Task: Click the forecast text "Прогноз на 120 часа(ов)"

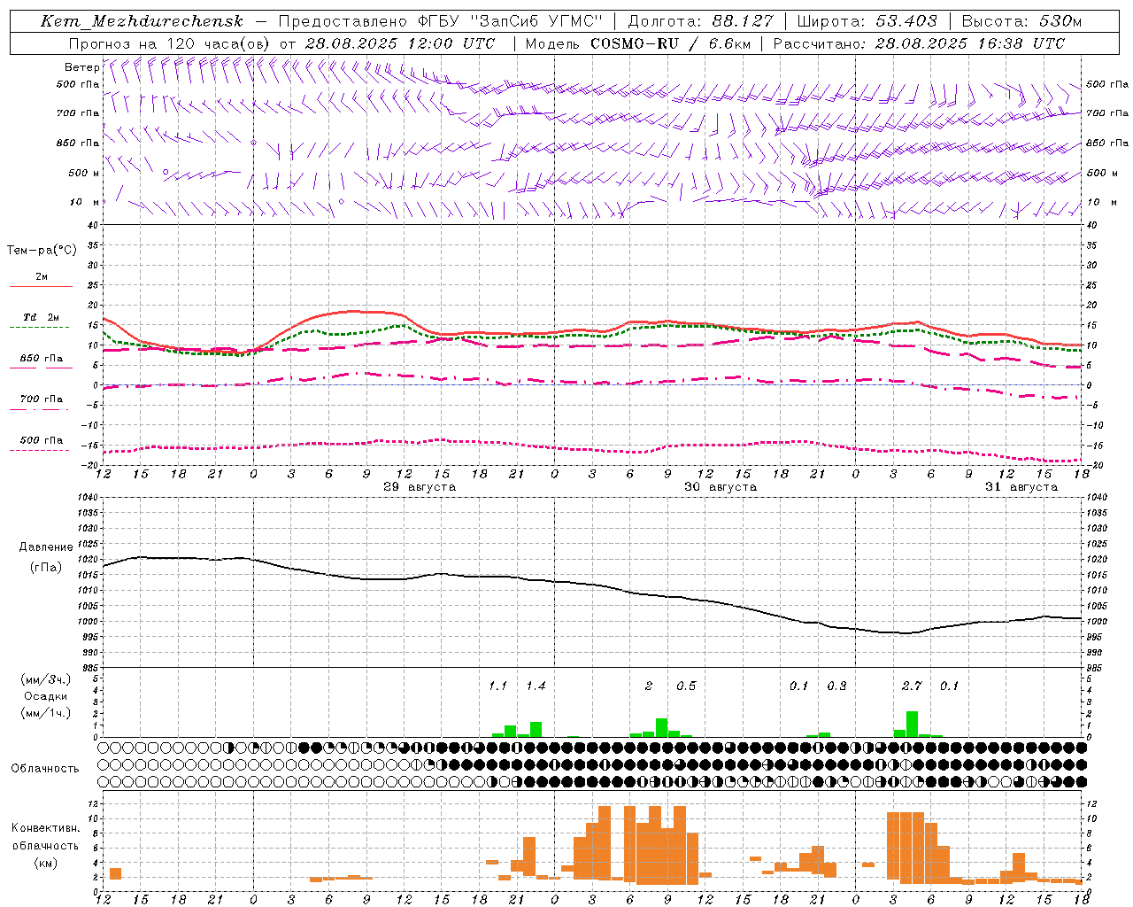Action: click(169, 43)
